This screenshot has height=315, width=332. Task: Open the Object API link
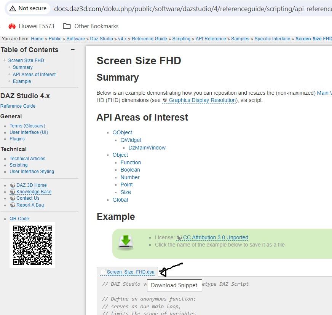click(x=120, y=155)
